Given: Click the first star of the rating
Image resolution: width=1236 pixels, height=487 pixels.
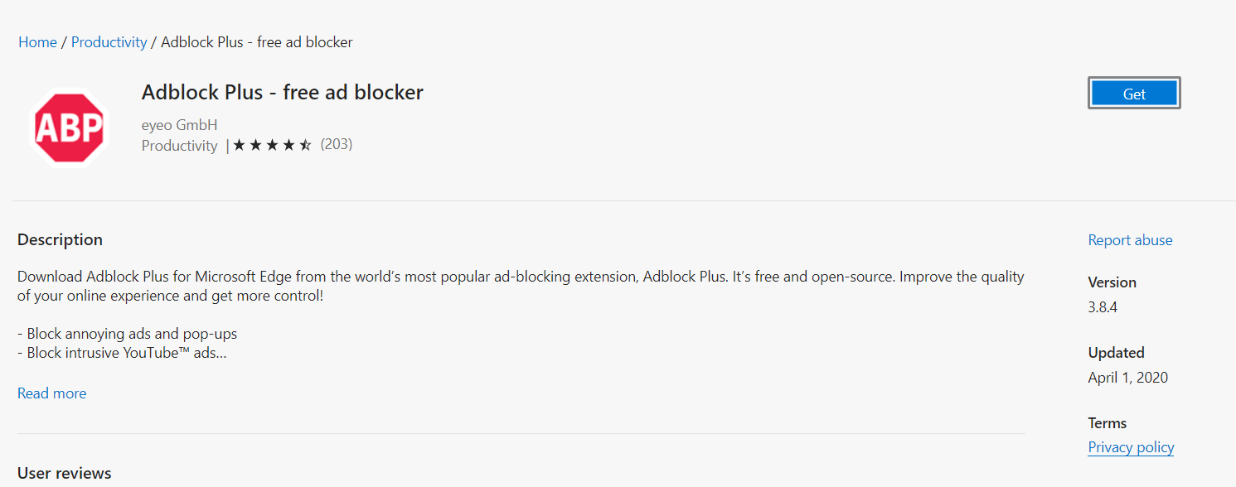Looking at the screenshot, I should click(x=239, y=145).
